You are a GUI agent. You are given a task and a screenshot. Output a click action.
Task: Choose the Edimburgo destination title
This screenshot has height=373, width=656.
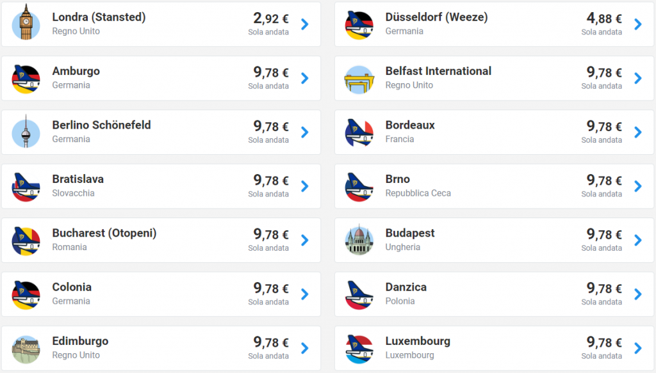pyautogui.click(x=80, y=341)
